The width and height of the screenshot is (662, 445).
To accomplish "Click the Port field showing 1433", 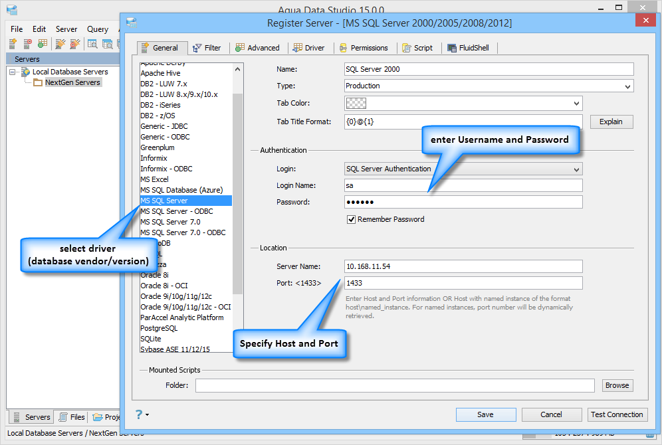I will point(463,283).
